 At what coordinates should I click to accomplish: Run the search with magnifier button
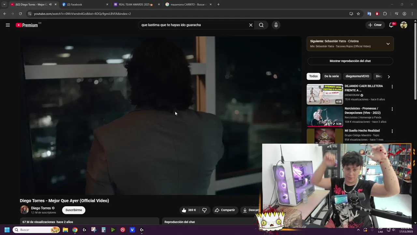point(261,25)
